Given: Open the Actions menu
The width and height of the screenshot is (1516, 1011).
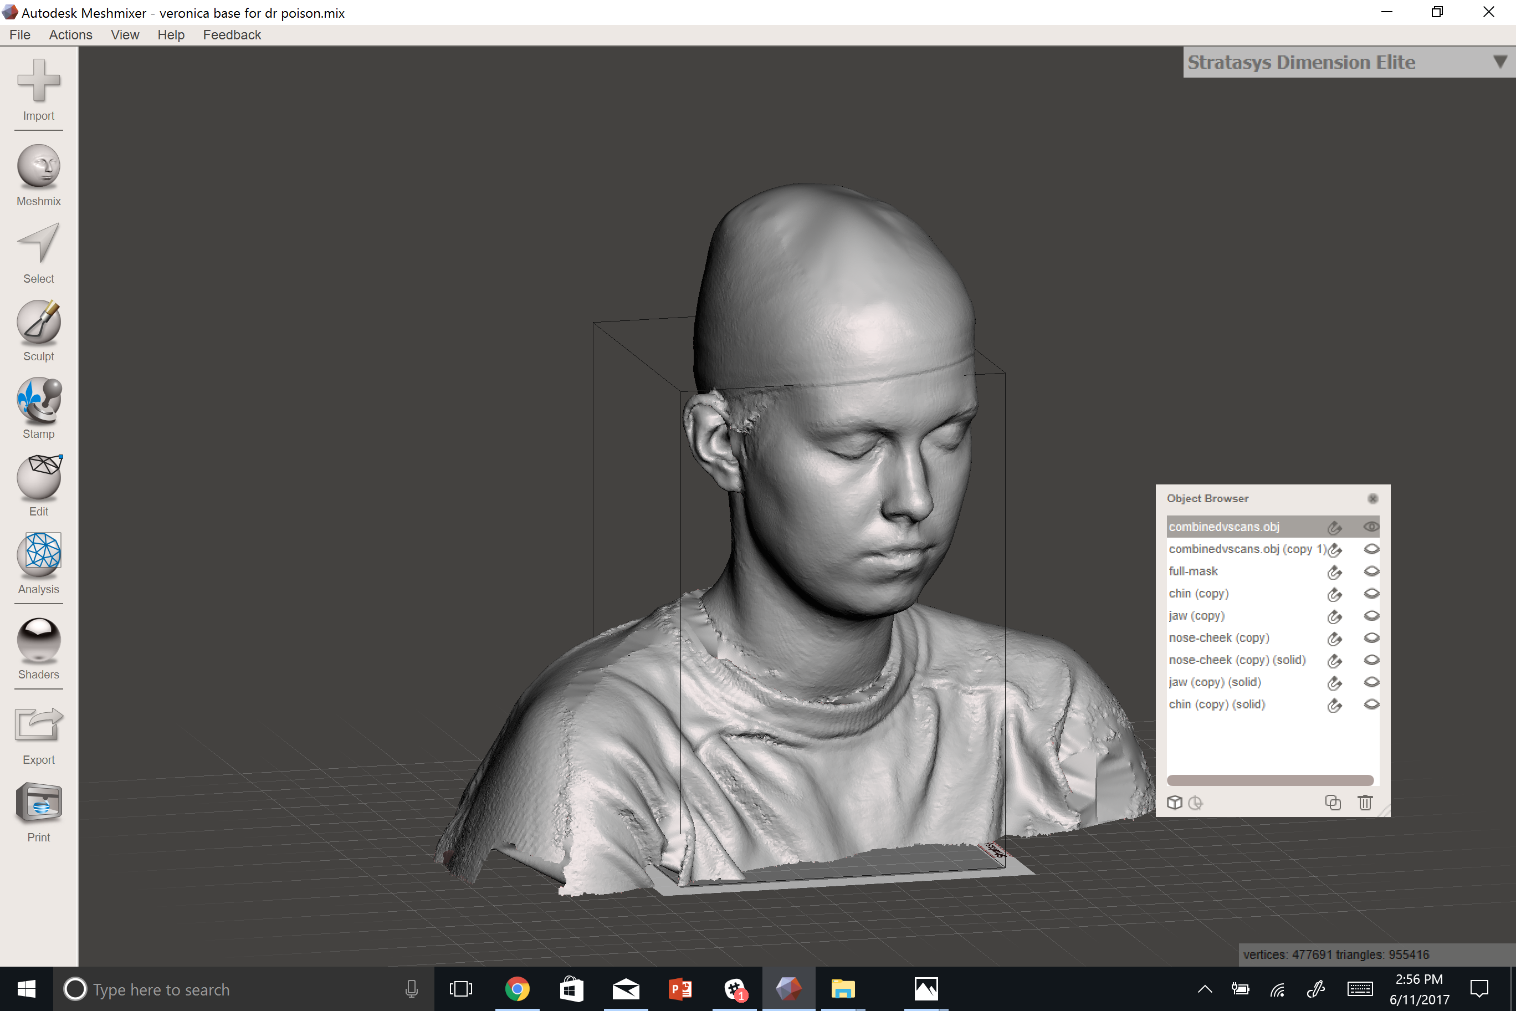Looking at the screenshot, I should (x=71, y=35).
